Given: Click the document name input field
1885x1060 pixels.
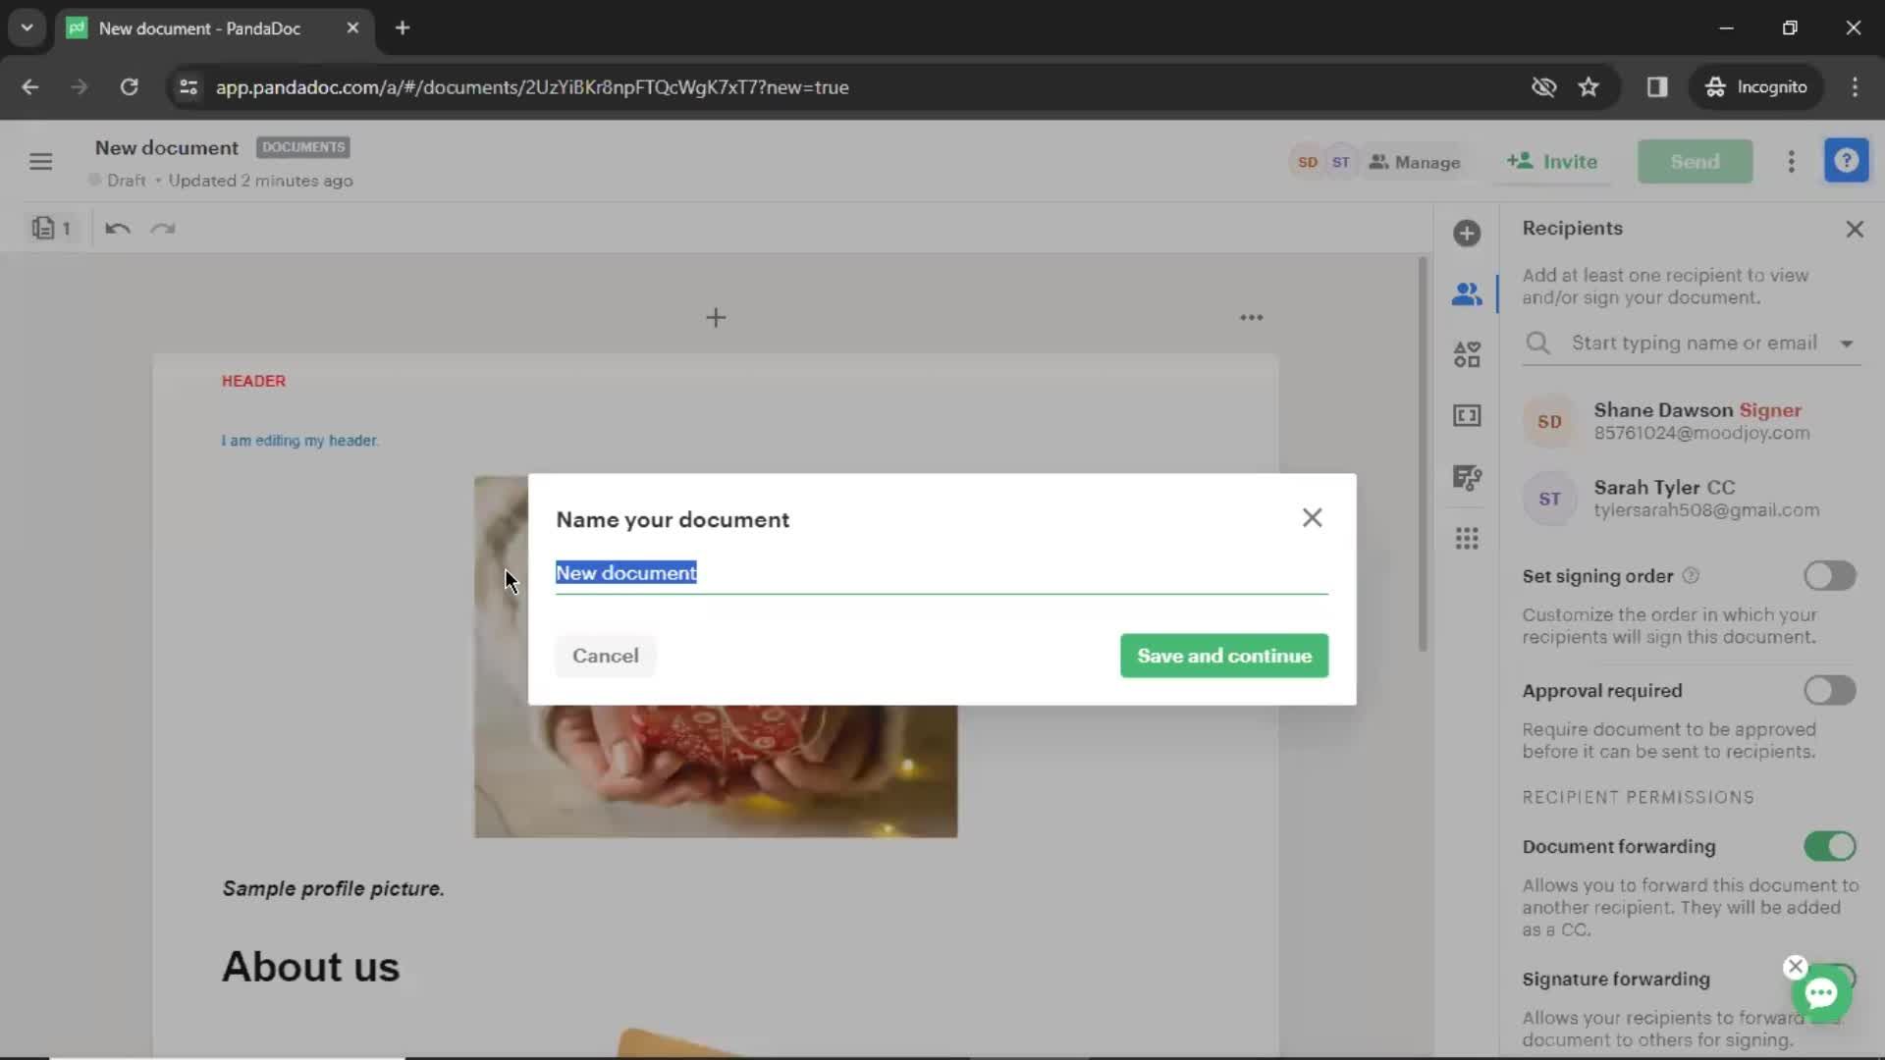Looking at the screenshot, I should coord(942,572).
